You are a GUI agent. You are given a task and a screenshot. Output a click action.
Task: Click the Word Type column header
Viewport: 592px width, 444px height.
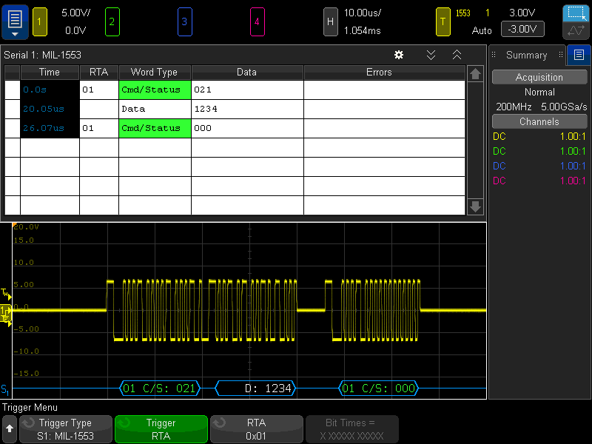point(155,72)
